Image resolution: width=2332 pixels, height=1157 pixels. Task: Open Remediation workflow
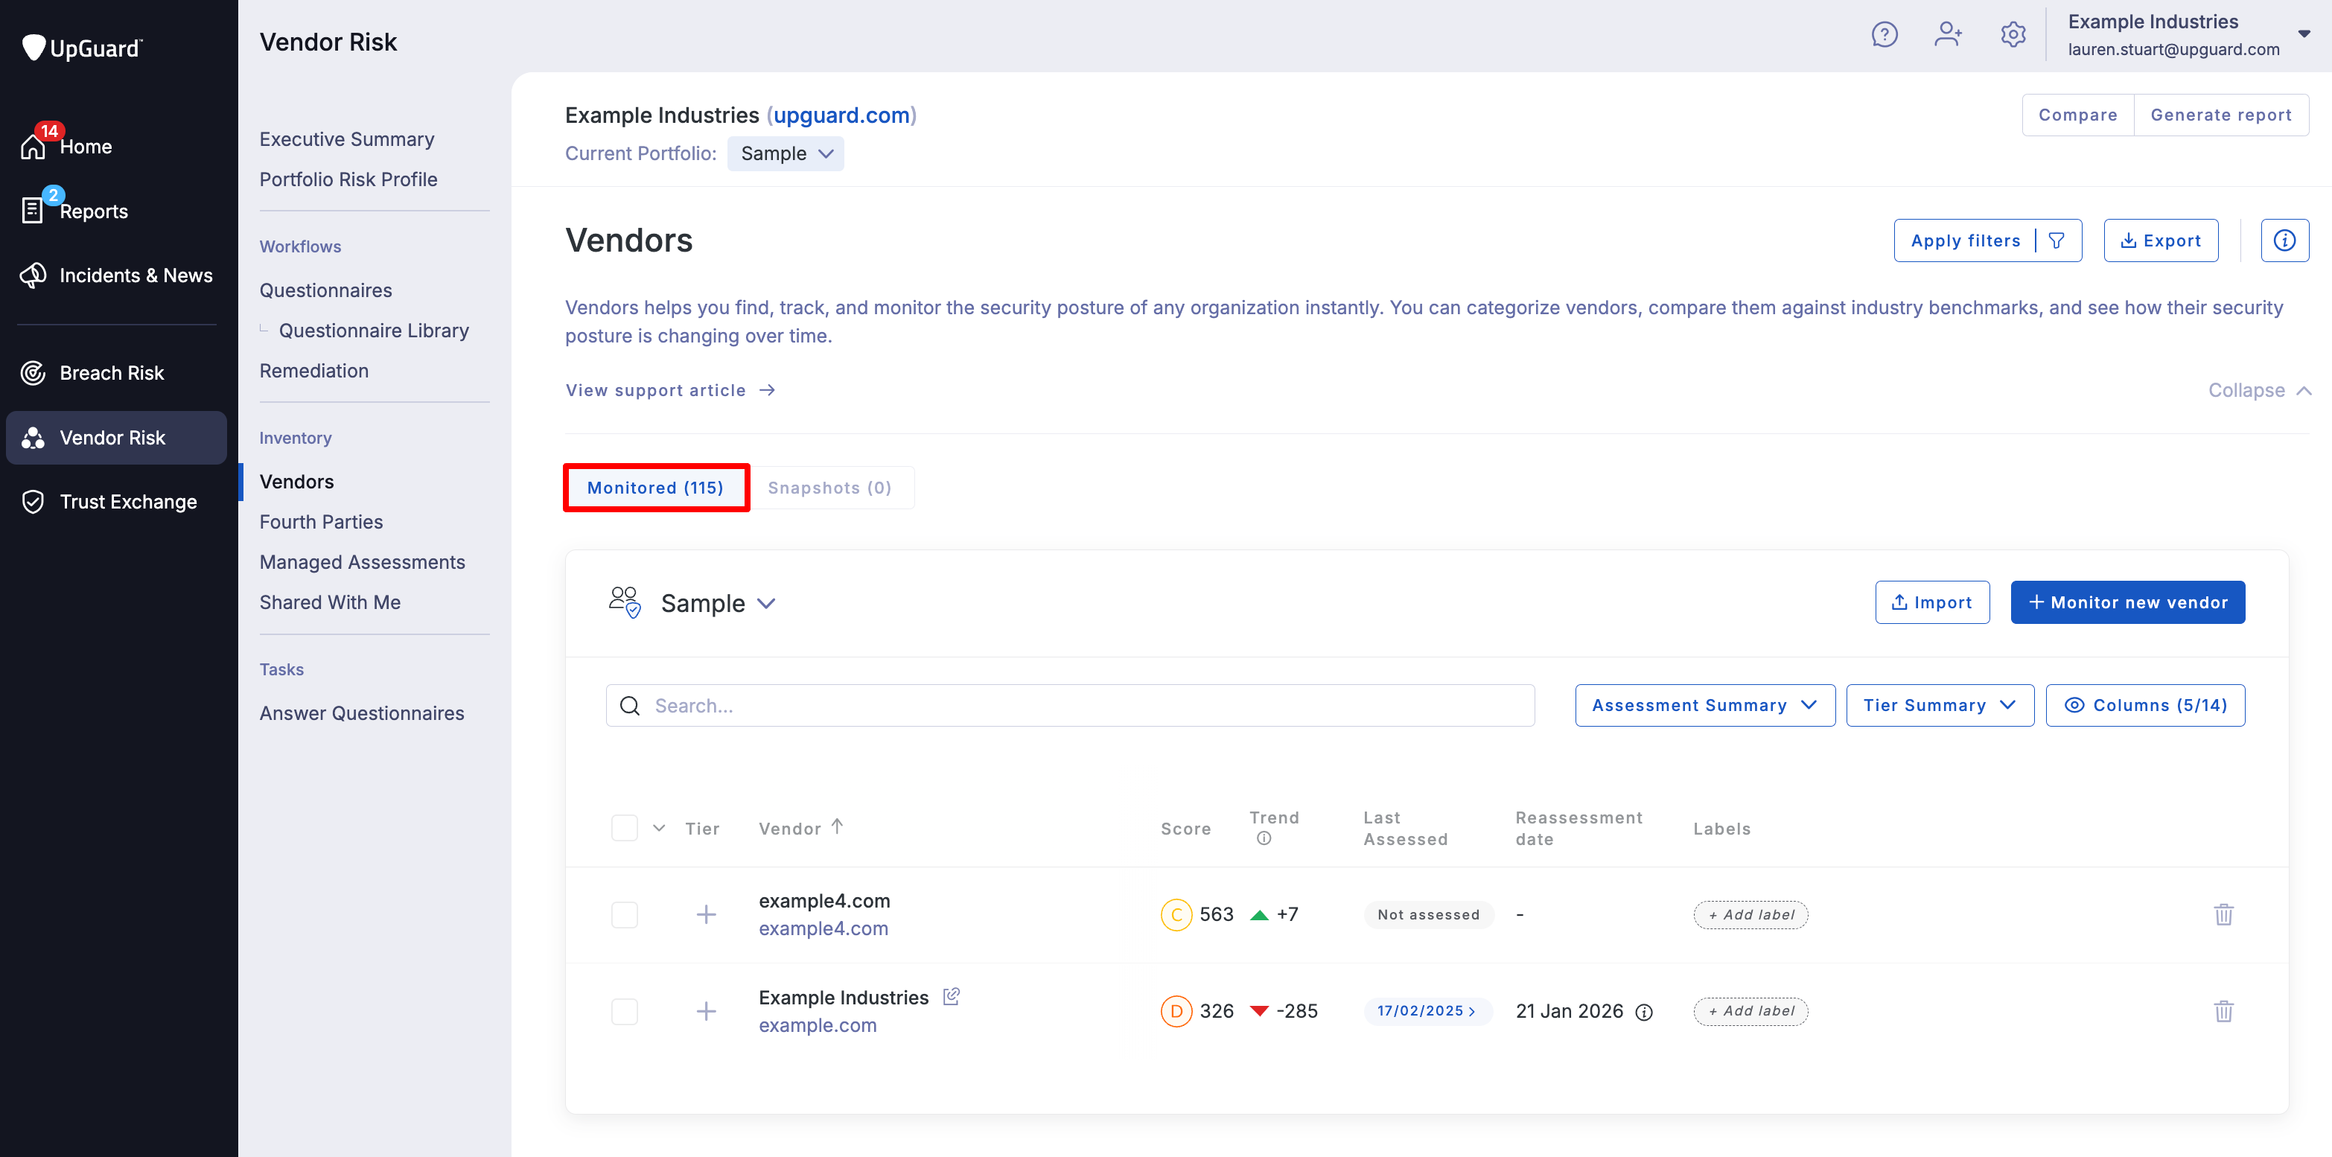click(313, 372)
